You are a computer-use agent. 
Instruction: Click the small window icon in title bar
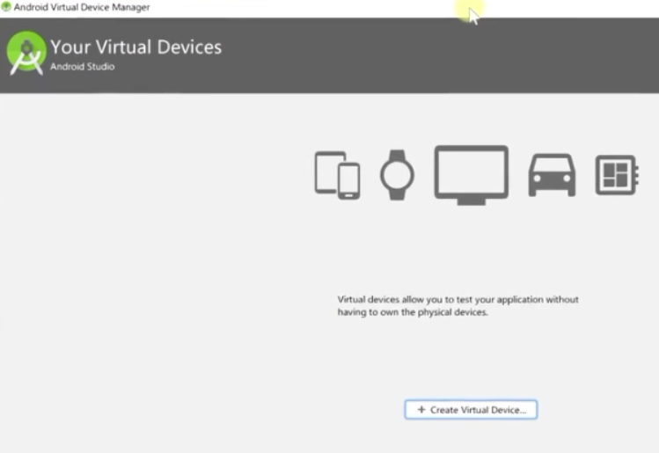(6, 7)
